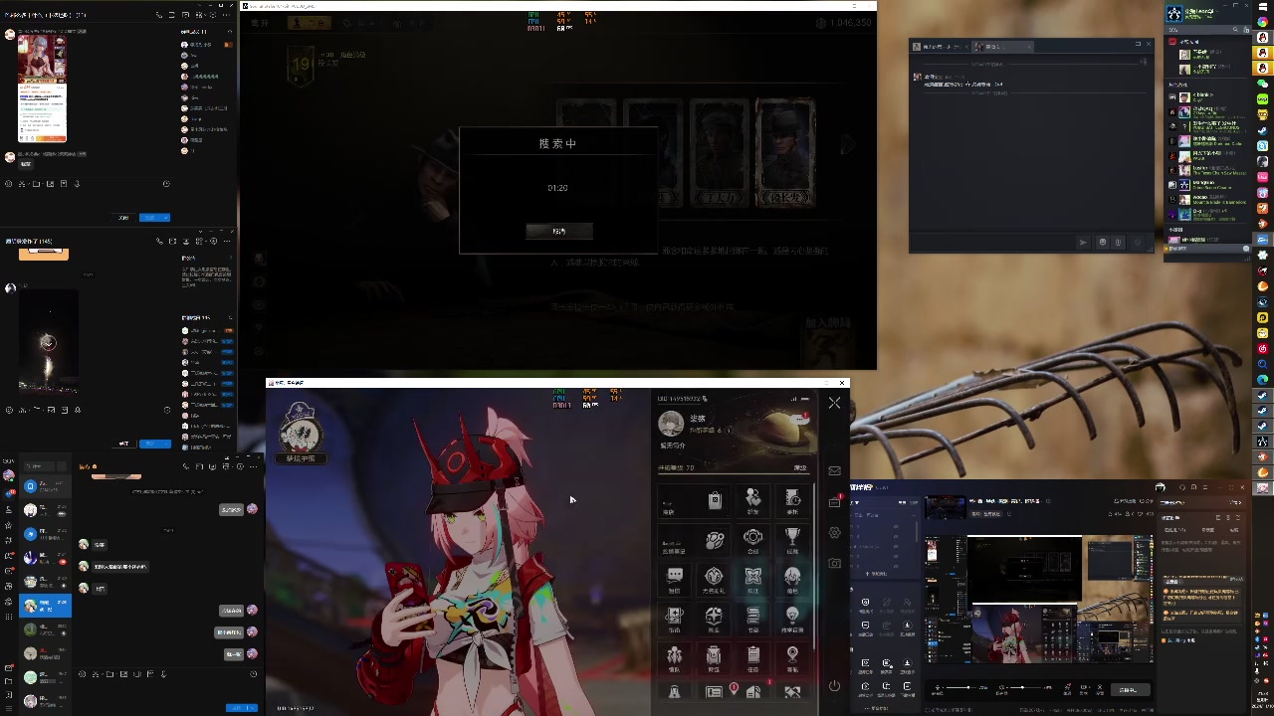Open chat history clock in top QQ chat

(166, 183)
